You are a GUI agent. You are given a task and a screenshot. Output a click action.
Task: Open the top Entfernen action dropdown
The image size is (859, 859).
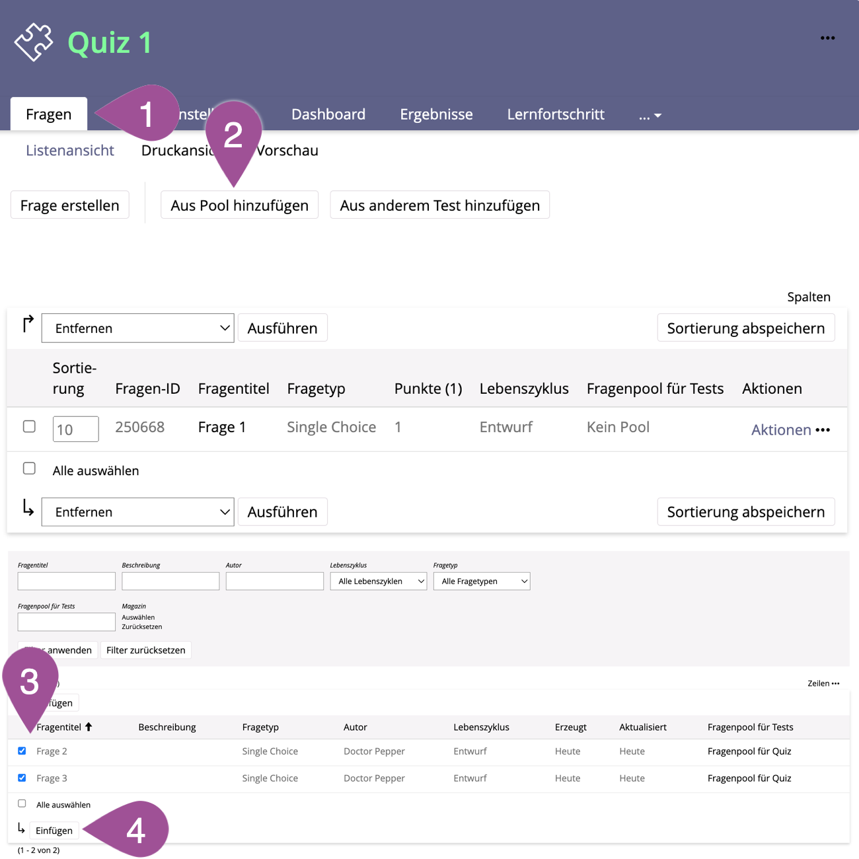point(137,328)
